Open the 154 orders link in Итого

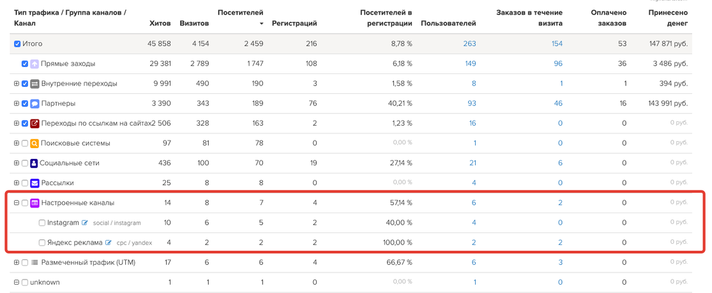click(557, 43)
